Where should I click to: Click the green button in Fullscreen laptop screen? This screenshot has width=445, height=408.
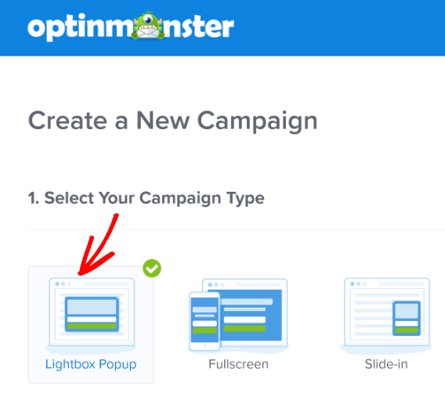(244, 329)
